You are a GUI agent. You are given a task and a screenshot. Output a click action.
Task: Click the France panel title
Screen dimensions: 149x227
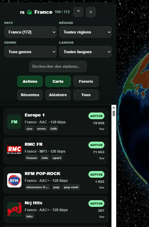point(43,12)
